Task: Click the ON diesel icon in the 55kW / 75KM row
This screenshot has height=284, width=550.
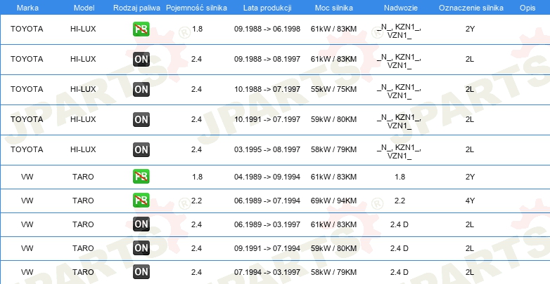Action: [141, 89]
